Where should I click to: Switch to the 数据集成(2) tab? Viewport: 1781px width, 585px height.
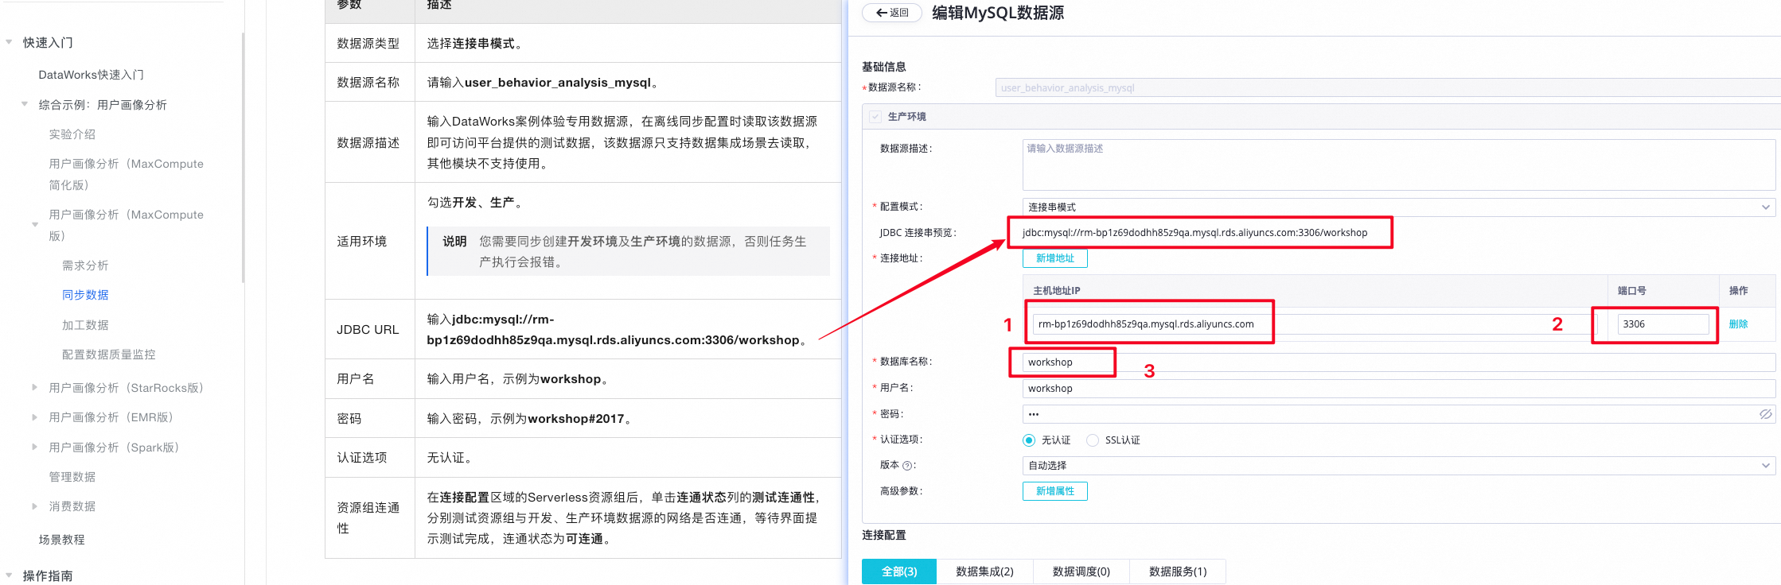[x=984, y=571]
